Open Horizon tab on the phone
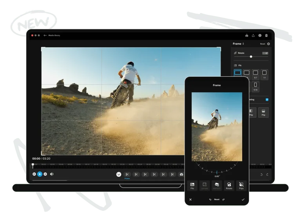This screenshot has height=221, width=301. click(217, 185)
